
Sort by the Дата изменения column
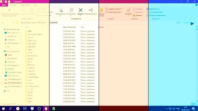click(69, 27)
